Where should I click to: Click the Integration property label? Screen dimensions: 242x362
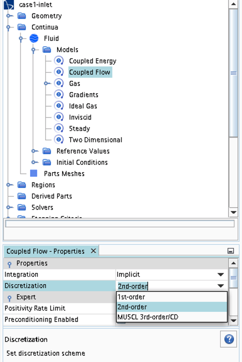[21, 274]
